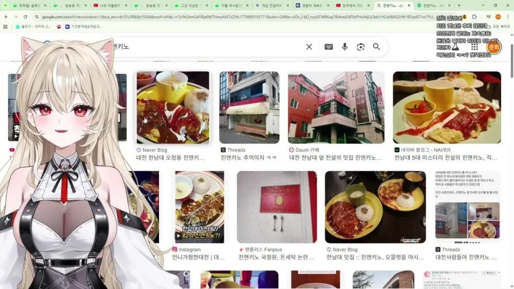The image size is (514, 289).
Task: Start voice search with the microphone
Action: [344, 47]
